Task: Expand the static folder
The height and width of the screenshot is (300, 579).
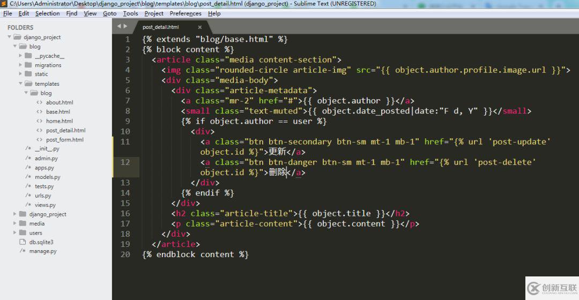Action: click(20, 74)
